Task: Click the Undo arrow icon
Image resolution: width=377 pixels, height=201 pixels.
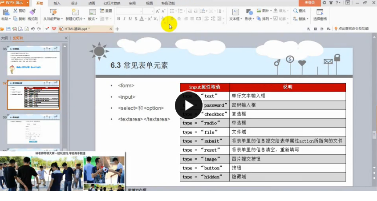Action: click(32, 29)
